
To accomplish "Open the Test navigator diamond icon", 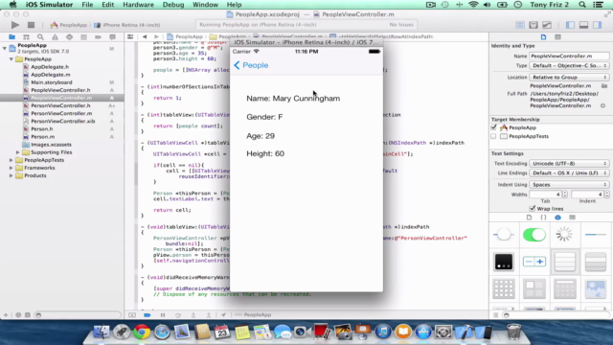I will point(69,36).
